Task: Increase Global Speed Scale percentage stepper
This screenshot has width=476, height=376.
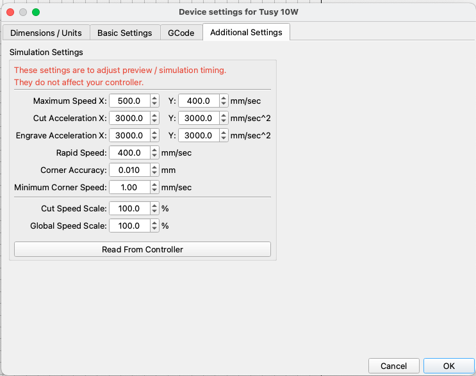Action: point(154,223)
